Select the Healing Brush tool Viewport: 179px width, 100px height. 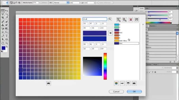[x=3, y=22]
